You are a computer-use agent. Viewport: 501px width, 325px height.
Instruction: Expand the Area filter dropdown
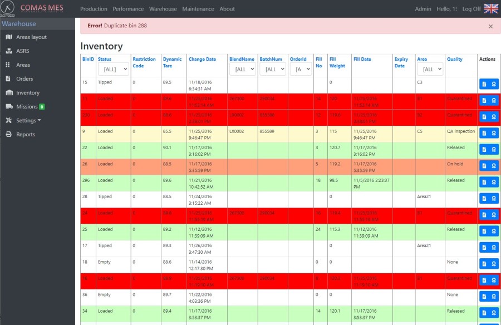pos(430,69)
